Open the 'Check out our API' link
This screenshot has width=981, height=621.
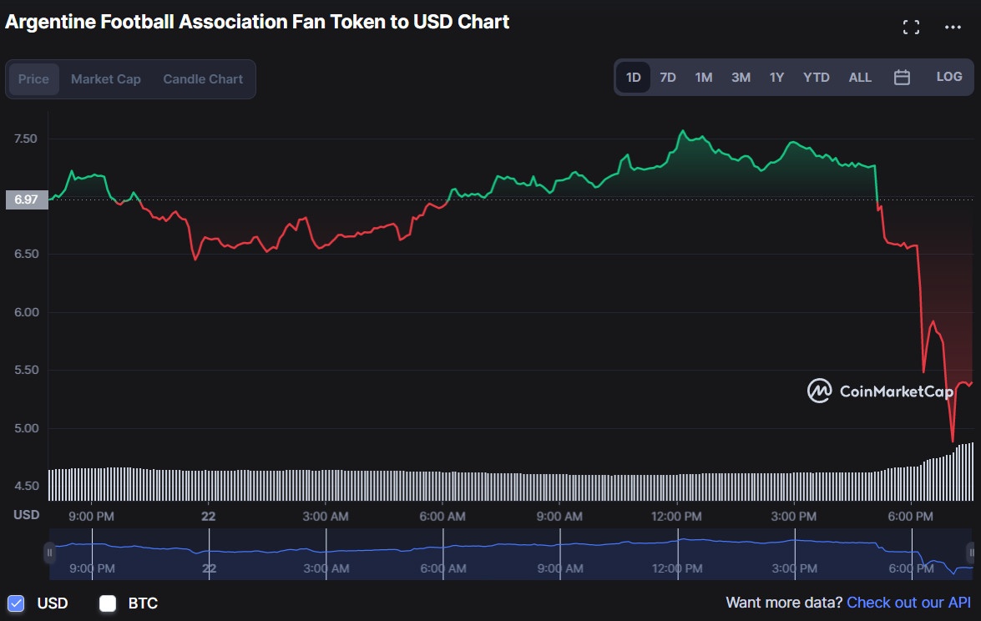(908, 603)
